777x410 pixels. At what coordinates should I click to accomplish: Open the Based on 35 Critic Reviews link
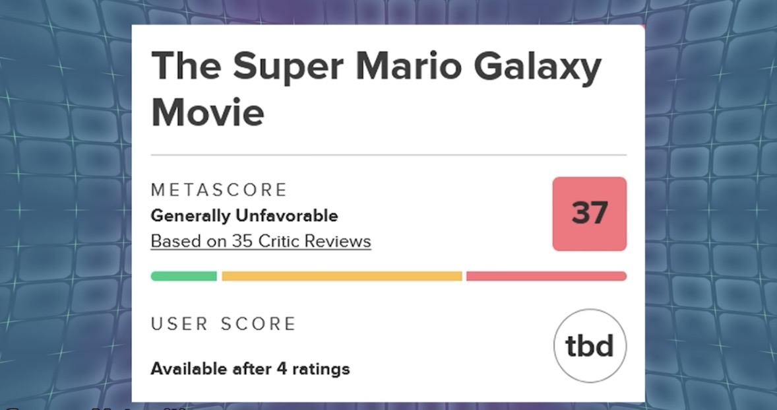click(x=261, y=241)
